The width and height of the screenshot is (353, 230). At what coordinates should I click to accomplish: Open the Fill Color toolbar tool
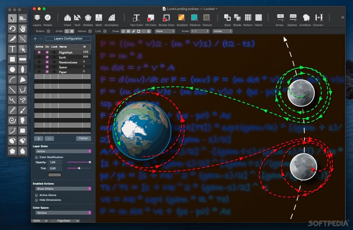pos(151,18)
